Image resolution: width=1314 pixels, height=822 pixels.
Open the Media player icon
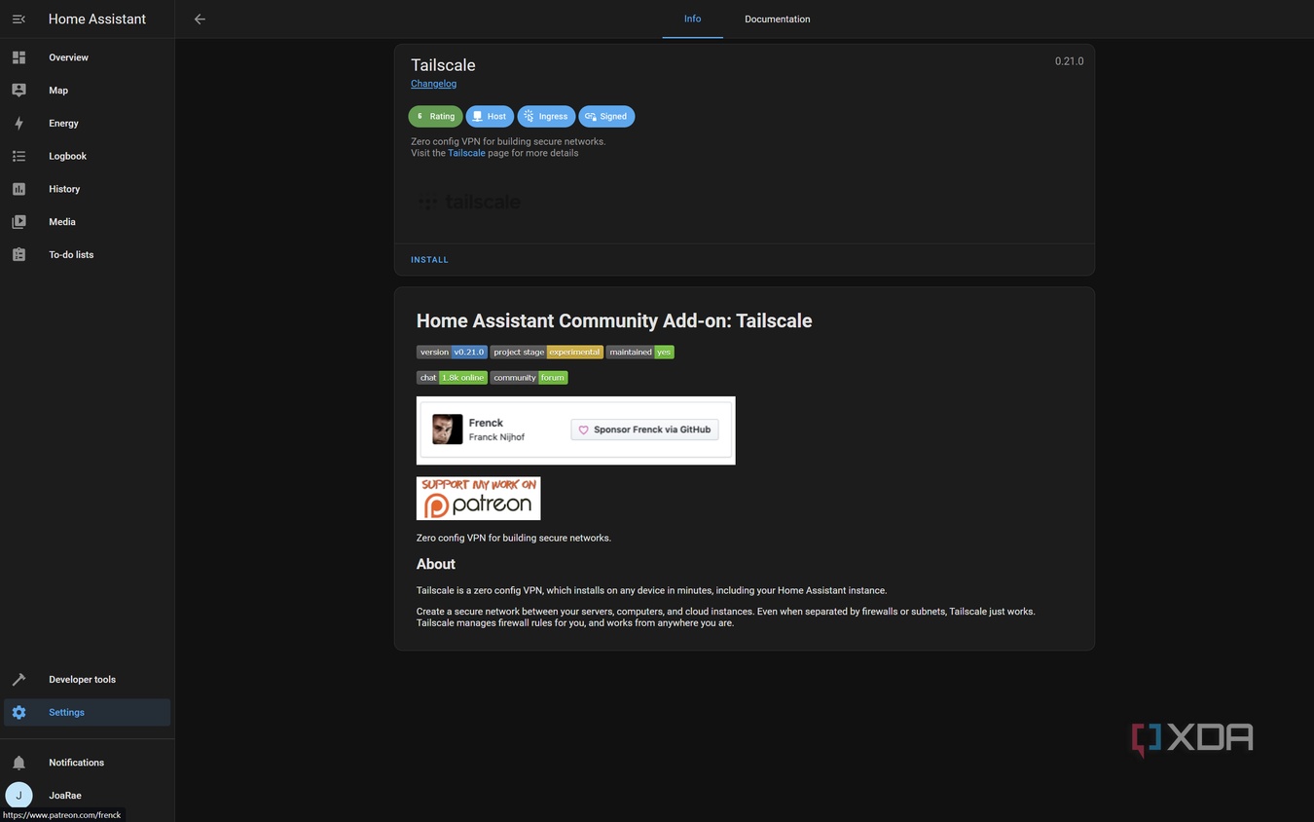pyautogui.click(x=18, y=222)
